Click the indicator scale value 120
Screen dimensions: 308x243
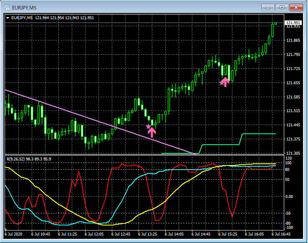(288, 158)
